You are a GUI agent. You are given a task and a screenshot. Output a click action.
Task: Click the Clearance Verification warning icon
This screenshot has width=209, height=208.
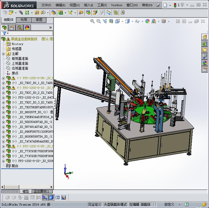115,13
